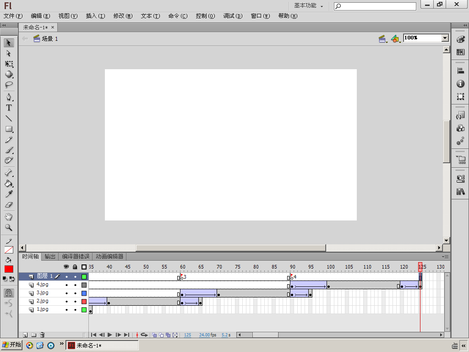
Task: Open the stage zoom percentage dropdown
Action: point(445,38)
